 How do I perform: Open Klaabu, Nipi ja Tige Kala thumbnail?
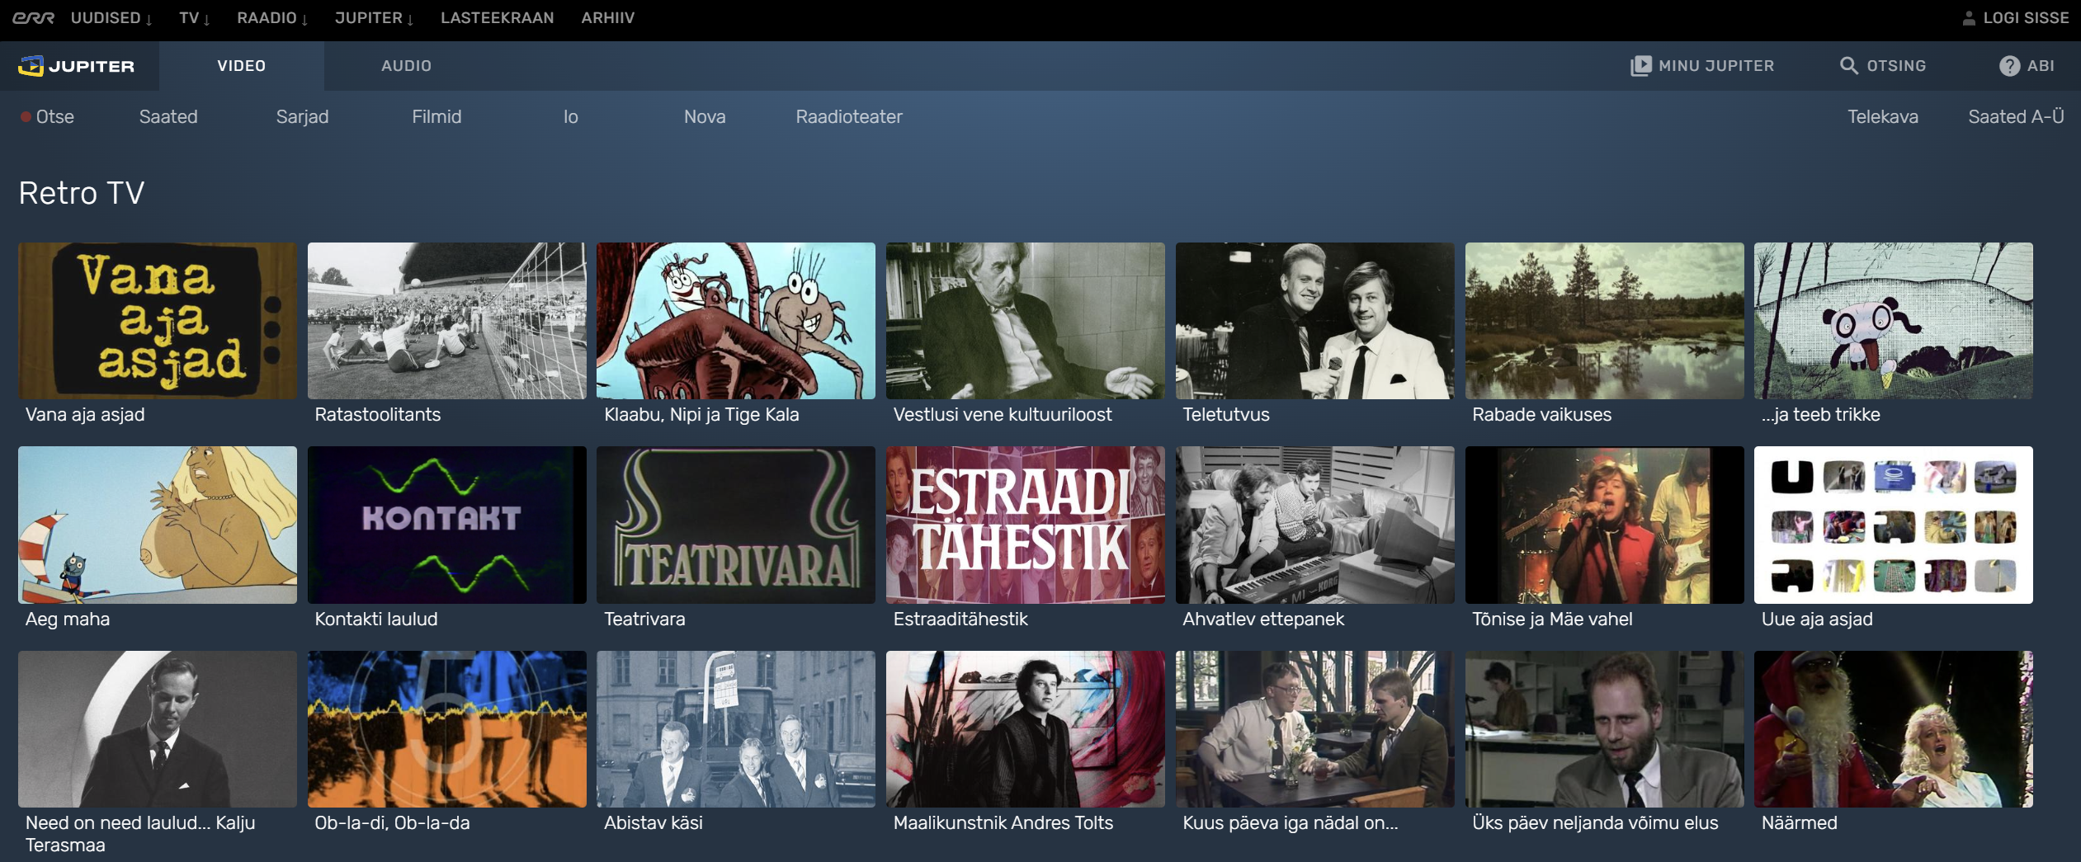pyautogui.click(x=736, y=321)
